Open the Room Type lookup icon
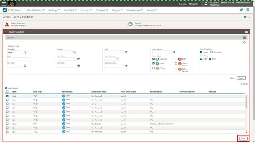Screen dimensions: 255x143 pos(78,66)
